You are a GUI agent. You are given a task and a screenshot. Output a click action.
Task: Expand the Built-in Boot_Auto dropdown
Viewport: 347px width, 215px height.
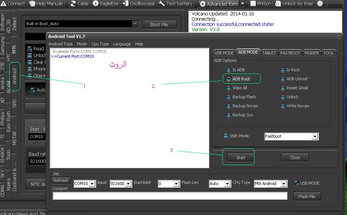click(135, 24)
